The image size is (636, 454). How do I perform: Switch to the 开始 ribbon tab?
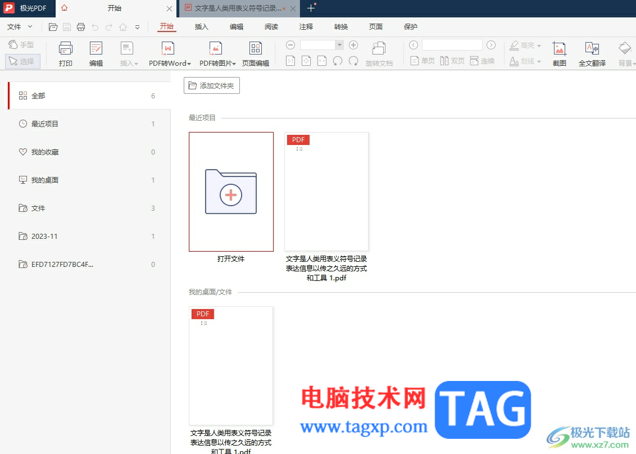[x=167, y=26]
